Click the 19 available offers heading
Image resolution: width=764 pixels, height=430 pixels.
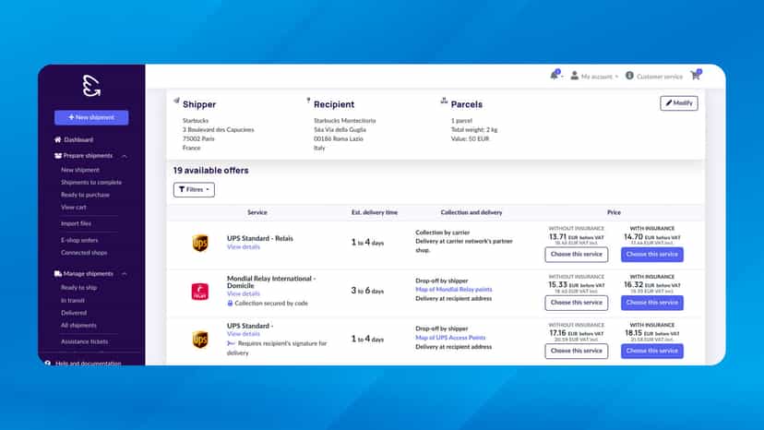tap(211, 171)
